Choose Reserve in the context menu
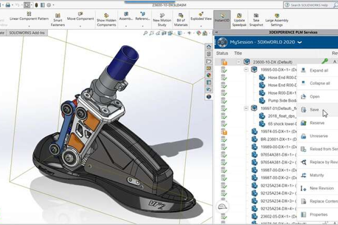 click(317, 123)
